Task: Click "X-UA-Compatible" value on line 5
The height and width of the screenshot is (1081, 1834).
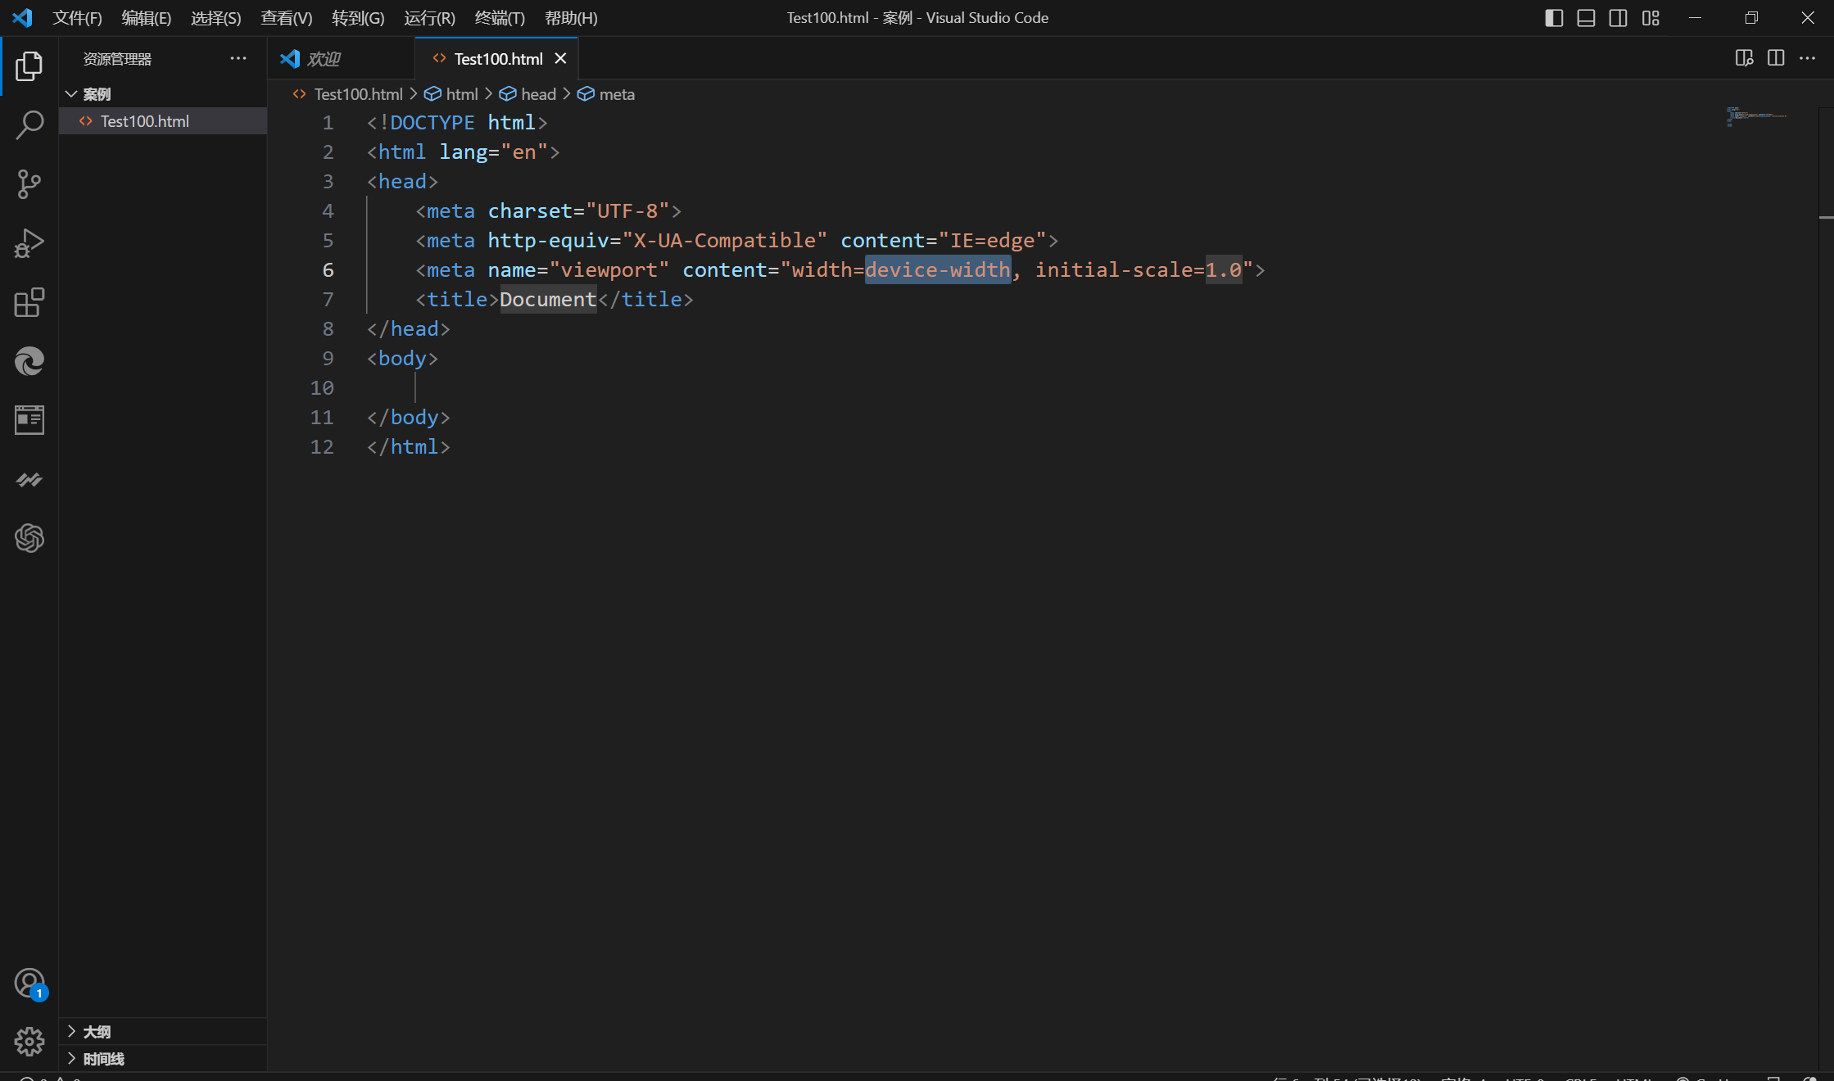Action: (724, 240)
